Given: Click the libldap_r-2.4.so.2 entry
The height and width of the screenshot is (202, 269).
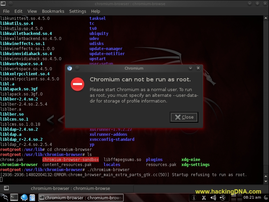Looking at the screenshot, I should point(21,139).
